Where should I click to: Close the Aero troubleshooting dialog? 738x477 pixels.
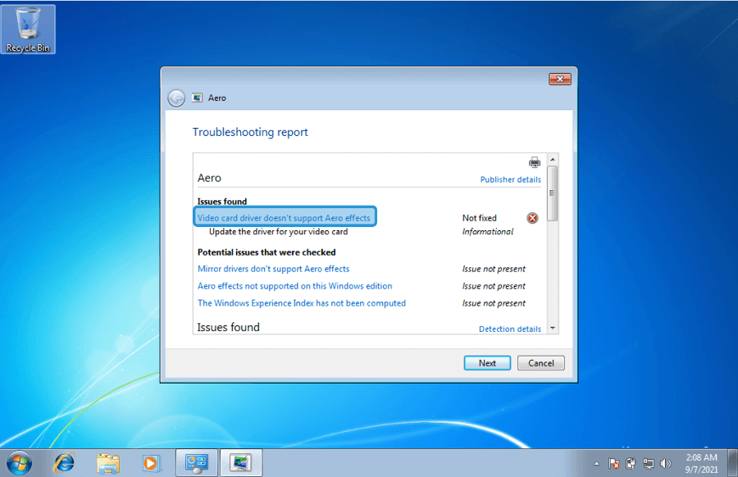coord(560,79)
